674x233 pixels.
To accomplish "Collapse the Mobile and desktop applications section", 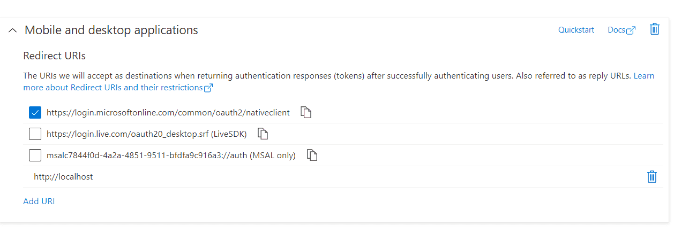I will pos(13,30).
